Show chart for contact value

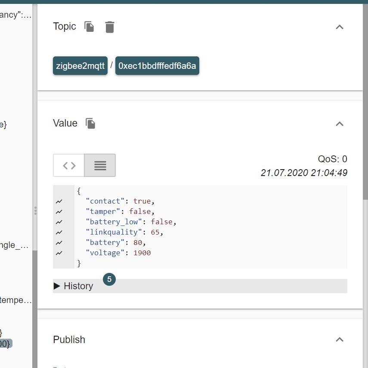pos(59,201)
